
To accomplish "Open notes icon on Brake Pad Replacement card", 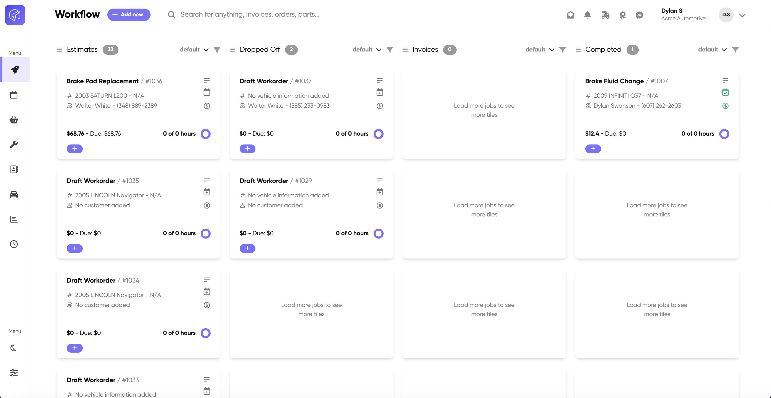I will coord(207,81).
